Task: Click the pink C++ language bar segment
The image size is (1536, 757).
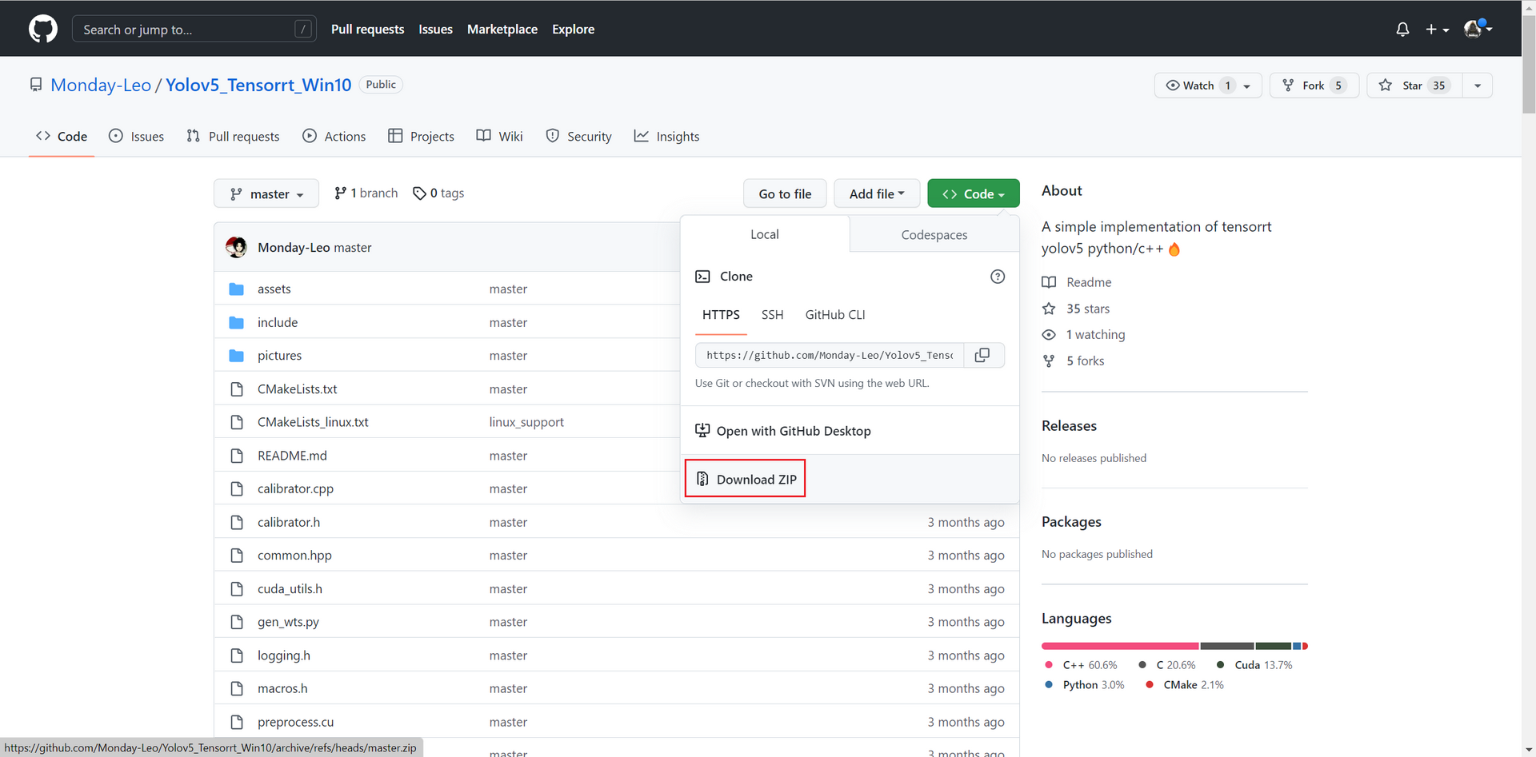Action: 1120,646
